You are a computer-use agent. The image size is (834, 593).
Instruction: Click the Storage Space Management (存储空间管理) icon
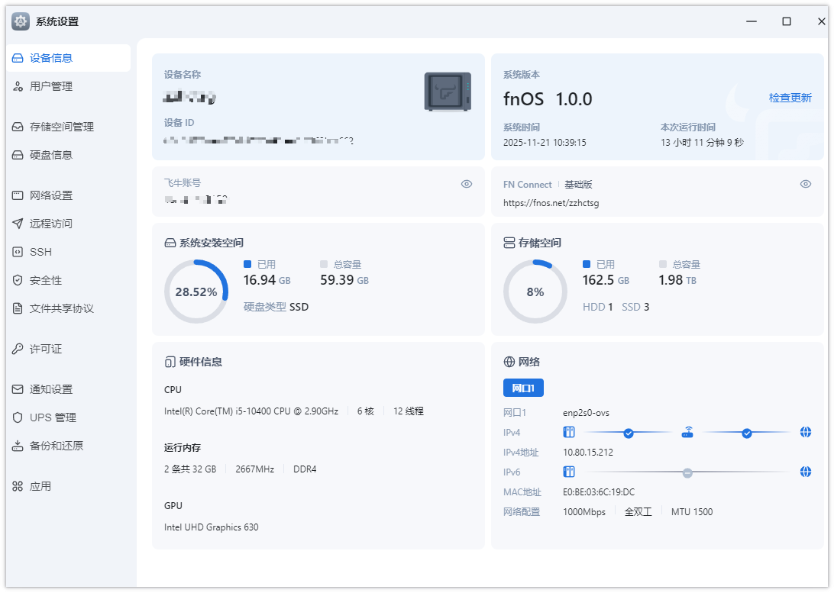coord(18,127)
